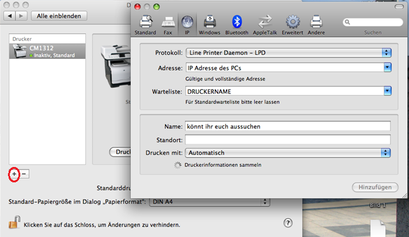The width and height of the screenshot is (409, 237).
Task: Select the CM1312 printer in the list
Action: 47,51
